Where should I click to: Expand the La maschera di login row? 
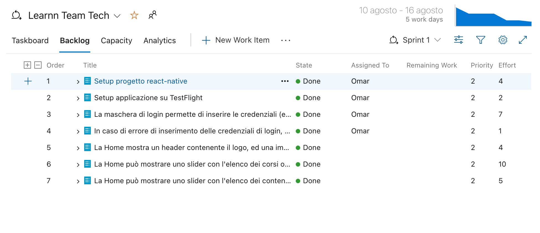[x=78, y=115]
